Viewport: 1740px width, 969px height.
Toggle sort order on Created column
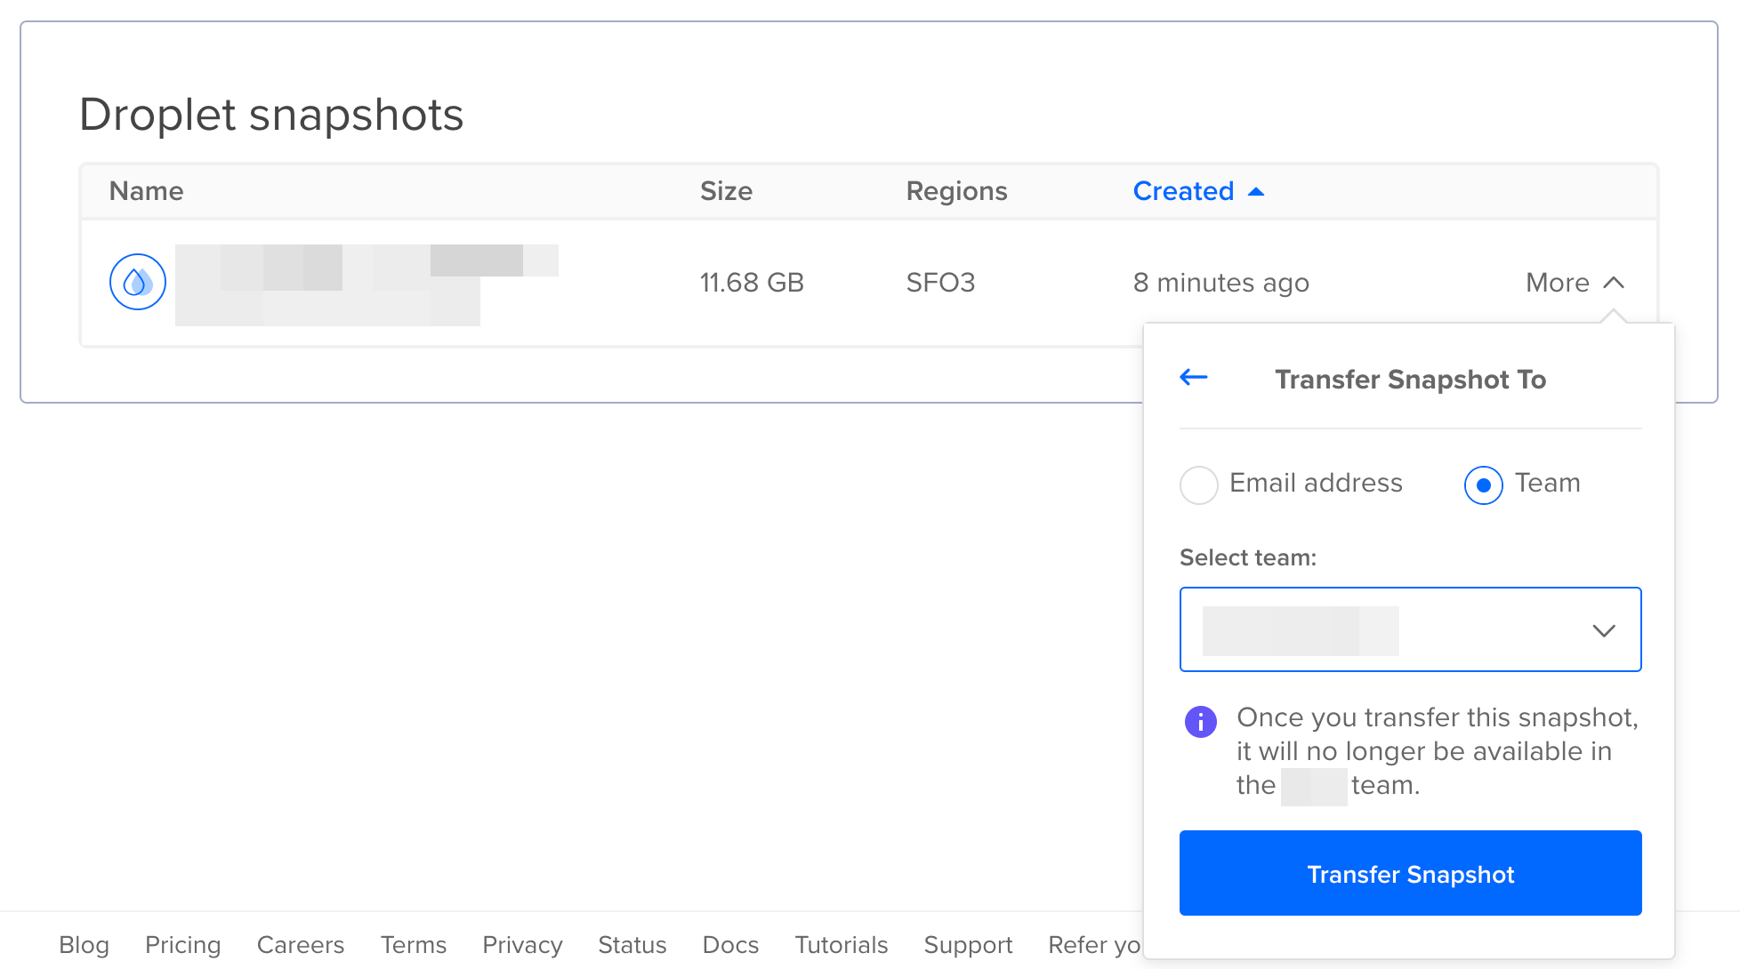click(x=1198, y=191)
